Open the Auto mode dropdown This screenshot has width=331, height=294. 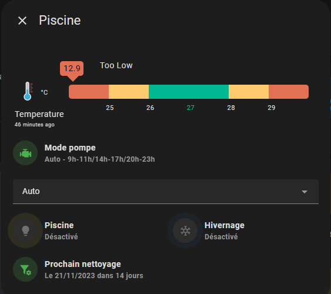166,192
